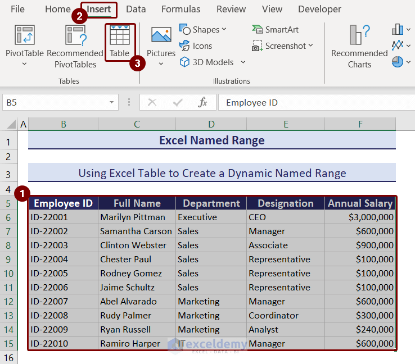
Task: Insert an Icons graphic
Action: pos(196,46)
